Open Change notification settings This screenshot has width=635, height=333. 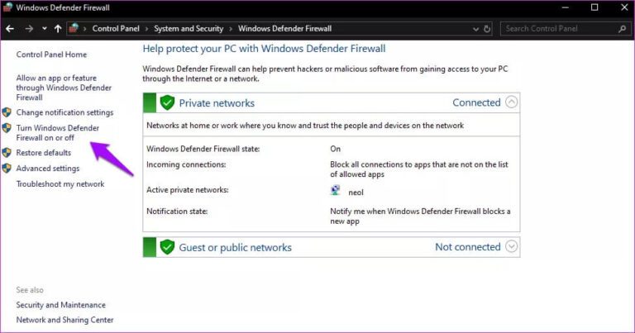[x=64, y=112]
